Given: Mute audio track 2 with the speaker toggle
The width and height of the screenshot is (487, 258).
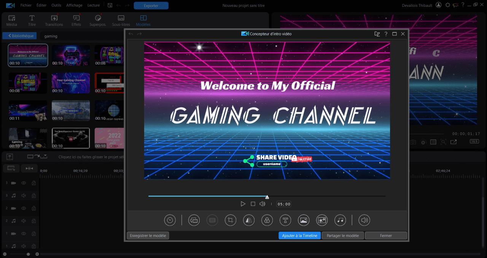Looking at the screenshot, I should (23, 221).
